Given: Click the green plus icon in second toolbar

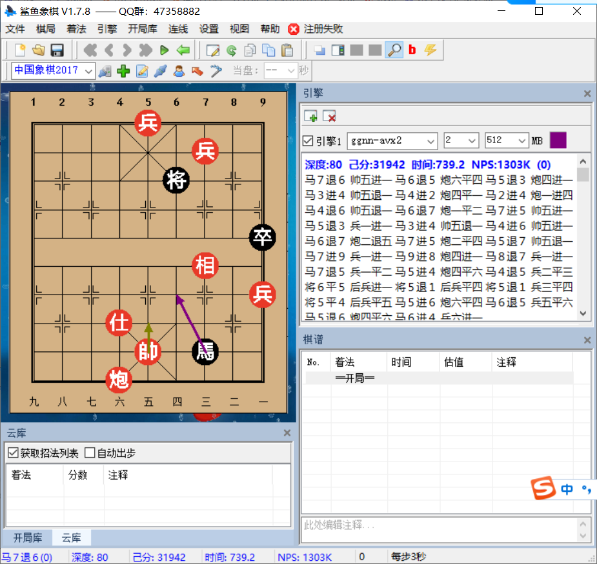Looking at the screenshot, I should pos(123,70).
